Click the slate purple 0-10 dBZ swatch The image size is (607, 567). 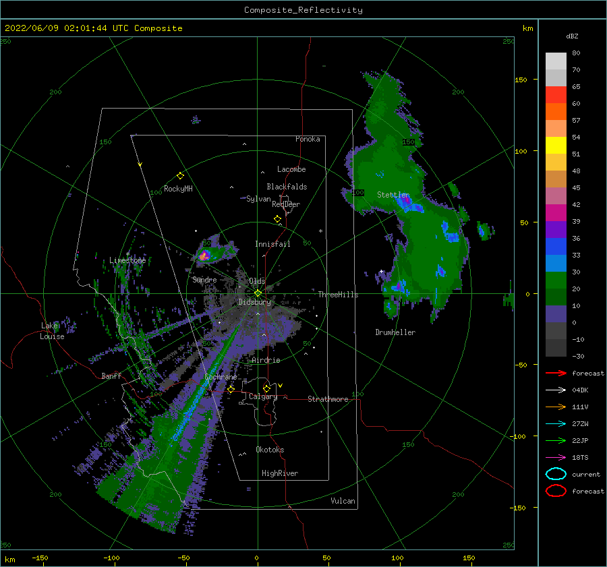tap(556, 314)
